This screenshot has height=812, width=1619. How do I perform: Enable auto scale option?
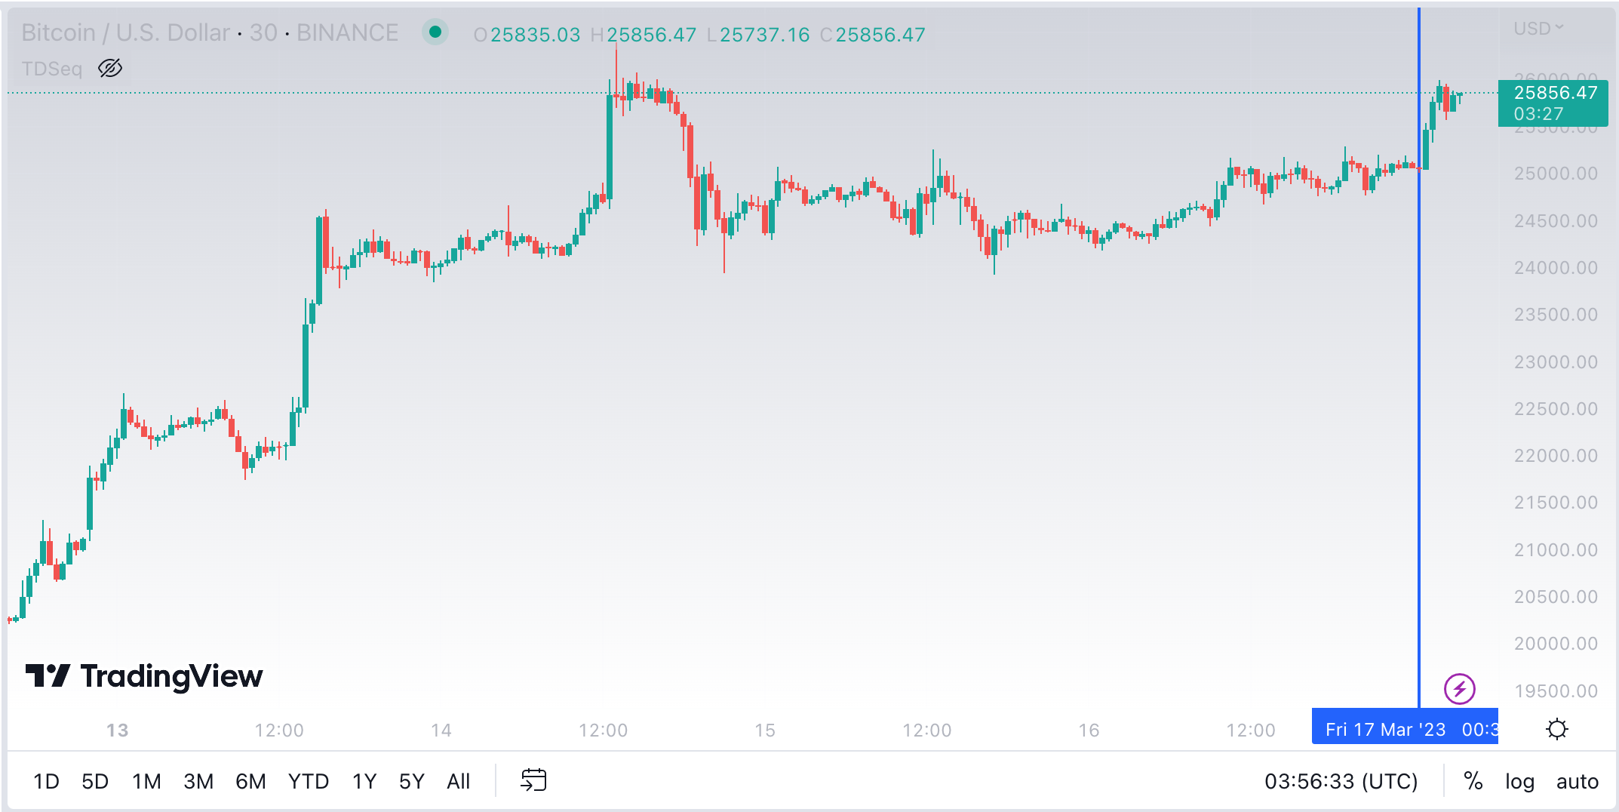tap(1577, 781)
